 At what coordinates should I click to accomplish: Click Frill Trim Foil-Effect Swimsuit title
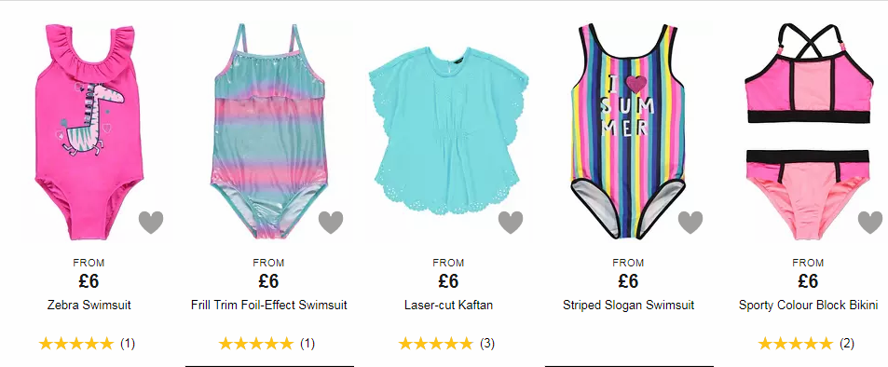pos(269,306)
